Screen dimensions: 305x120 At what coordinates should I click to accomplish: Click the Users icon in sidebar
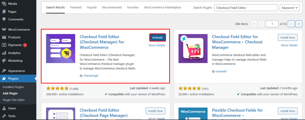[x=4, y=108]
